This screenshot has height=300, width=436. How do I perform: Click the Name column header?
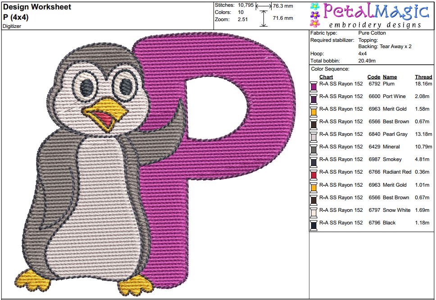click(x=390, y=77)
